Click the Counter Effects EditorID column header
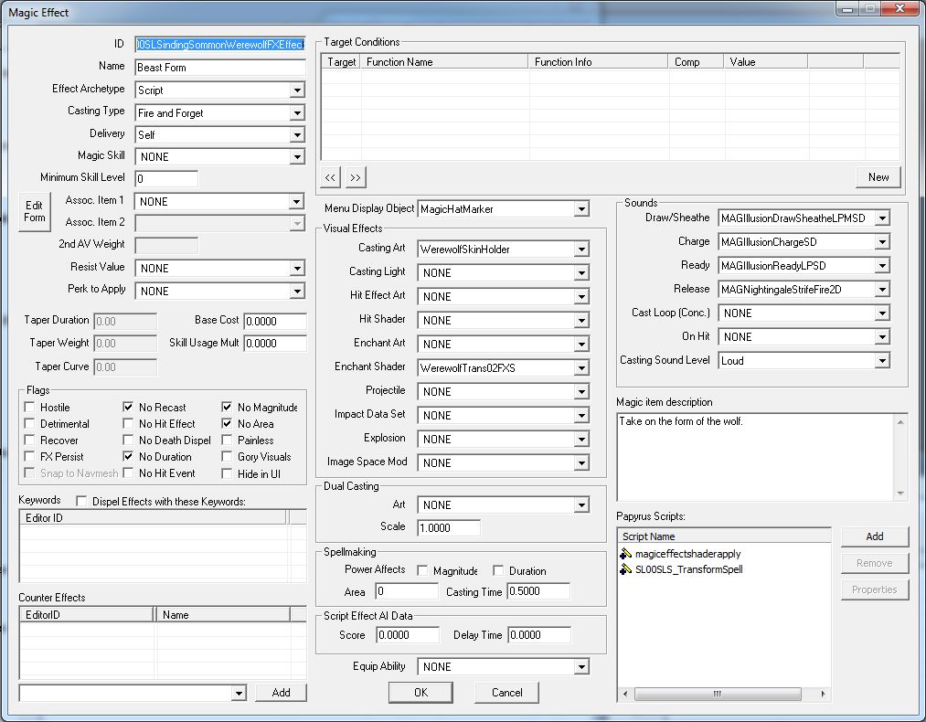926x722 pixels. click(86, 614)
